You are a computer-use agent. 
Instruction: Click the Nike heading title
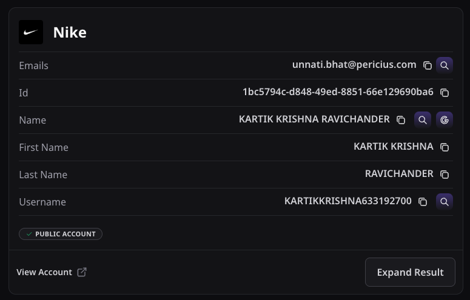pos(70,32)
